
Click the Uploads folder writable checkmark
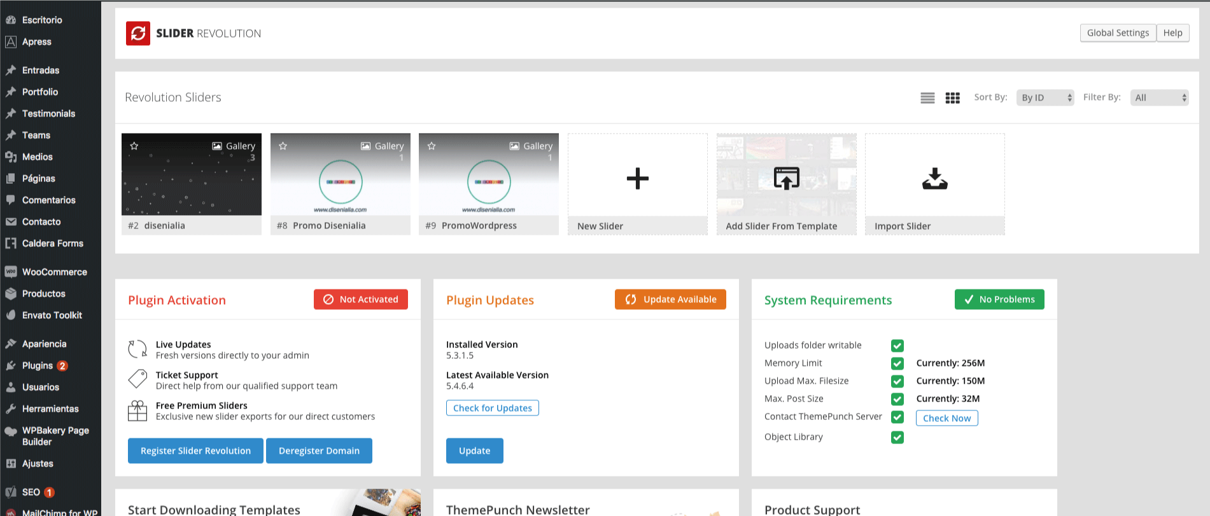[897, 345]
